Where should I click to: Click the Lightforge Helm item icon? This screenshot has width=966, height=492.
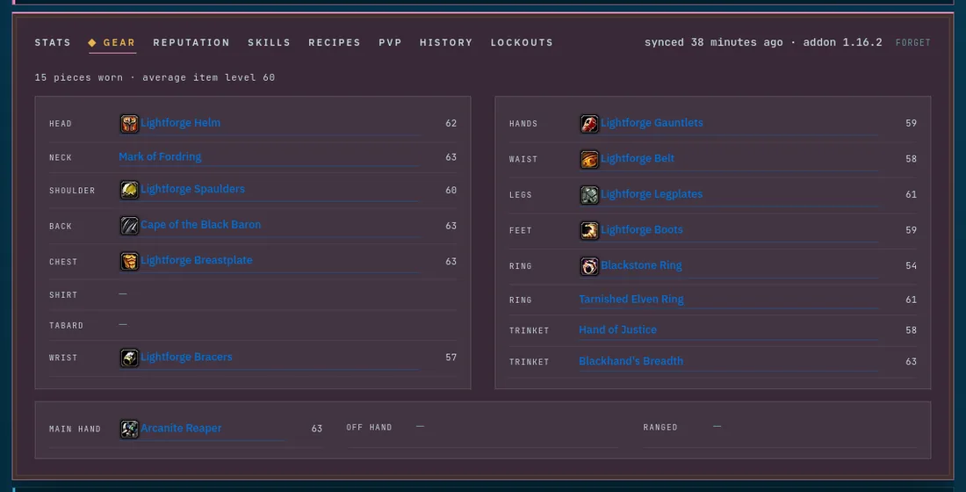click(129, 124)
